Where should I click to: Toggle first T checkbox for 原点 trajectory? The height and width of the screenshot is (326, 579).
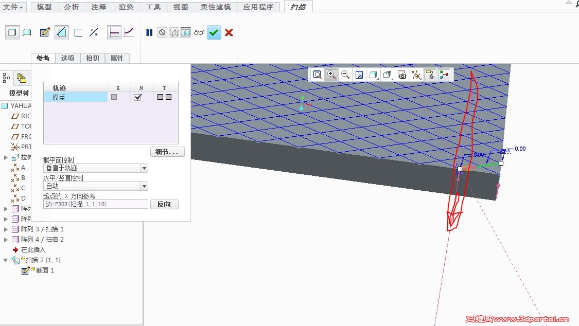coord(160,97)
